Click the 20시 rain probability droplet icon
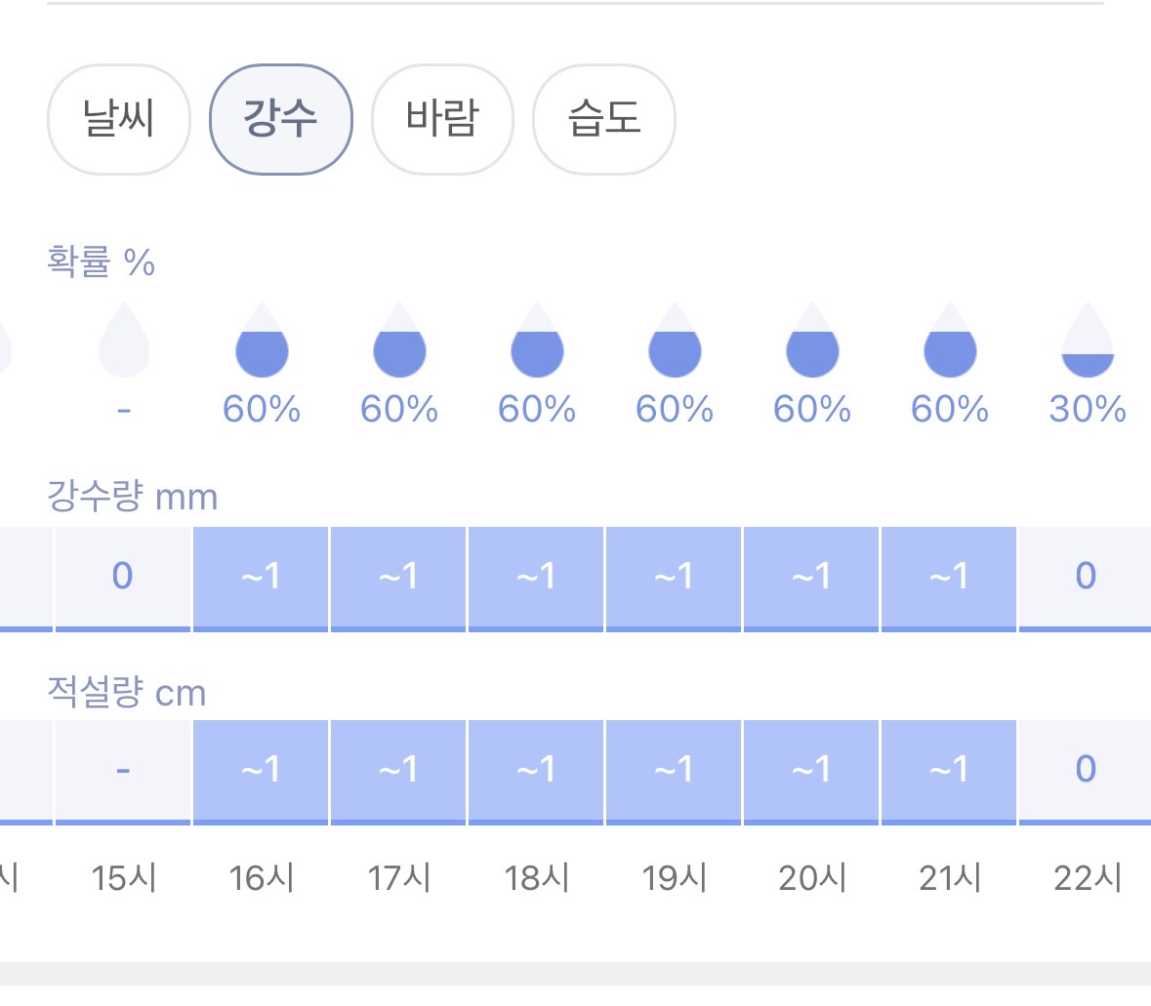Screen dimensions: 1151x1006 click(x=812, y=342)
